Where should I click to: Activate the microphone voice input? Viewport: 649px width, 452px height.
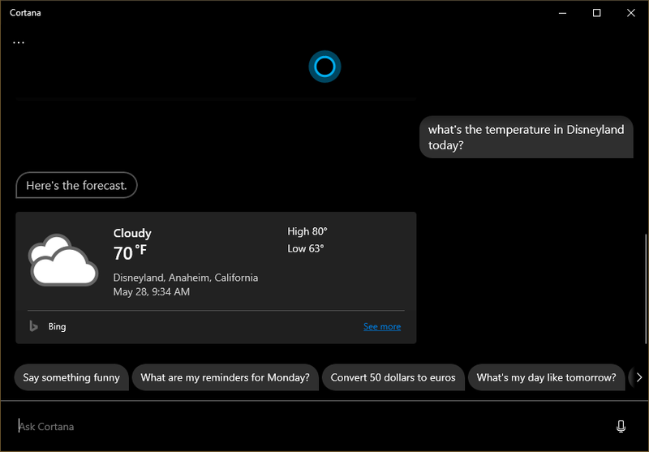(x=621, y=426)
